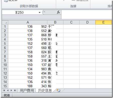Select column D header
Viewport: 113px width, 98px height.
pyautogui.click(x=87, y=22)
